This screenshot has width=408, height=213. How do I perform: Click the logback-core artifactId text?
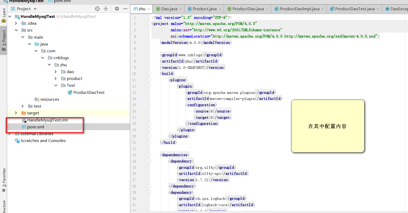(215, 205)
